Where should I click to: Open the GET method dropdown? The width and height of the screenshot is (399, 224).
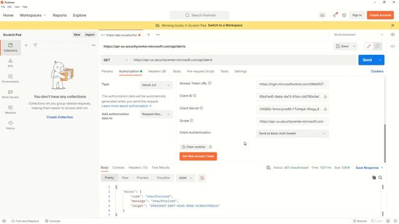tap(115, 60)
